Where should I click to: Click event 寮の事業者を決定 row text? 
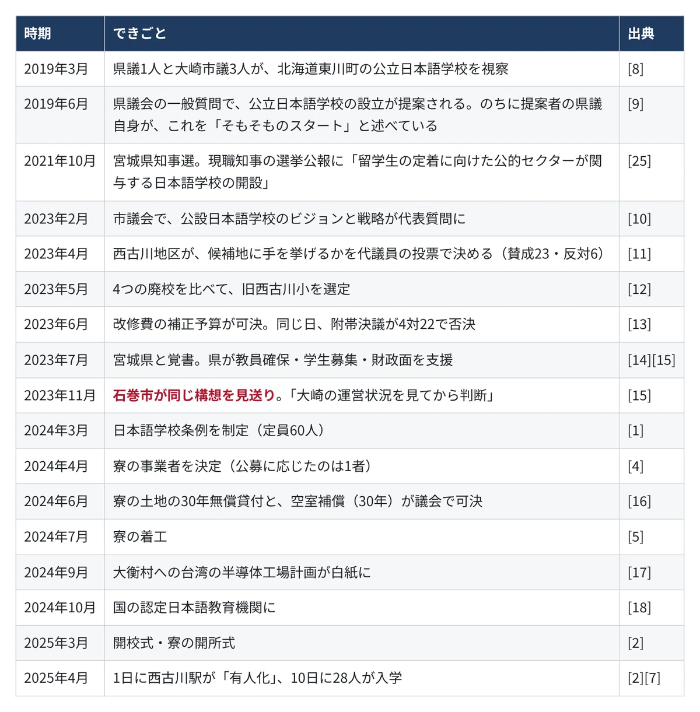(x=242, y=466)
